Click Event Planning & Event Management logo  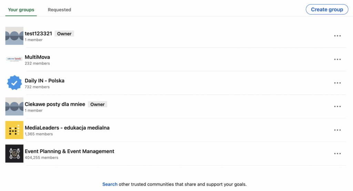tap(14, 153)
